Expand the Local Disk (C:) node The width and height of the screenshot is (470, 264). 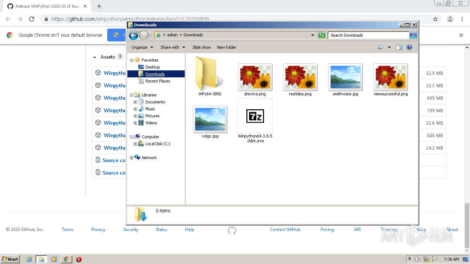(135, 144)
